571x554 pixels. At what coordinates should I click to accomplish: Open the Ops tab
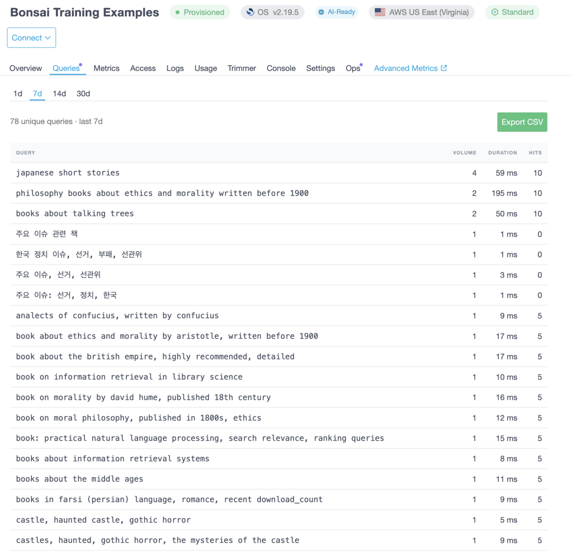353,68
